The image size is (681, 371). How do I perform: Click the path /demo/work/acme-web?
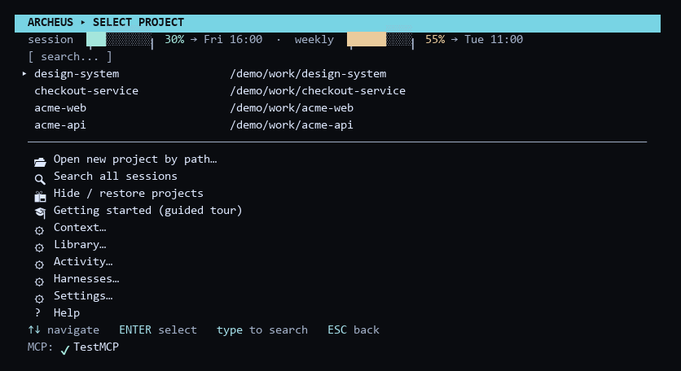[x=292, y=107]
